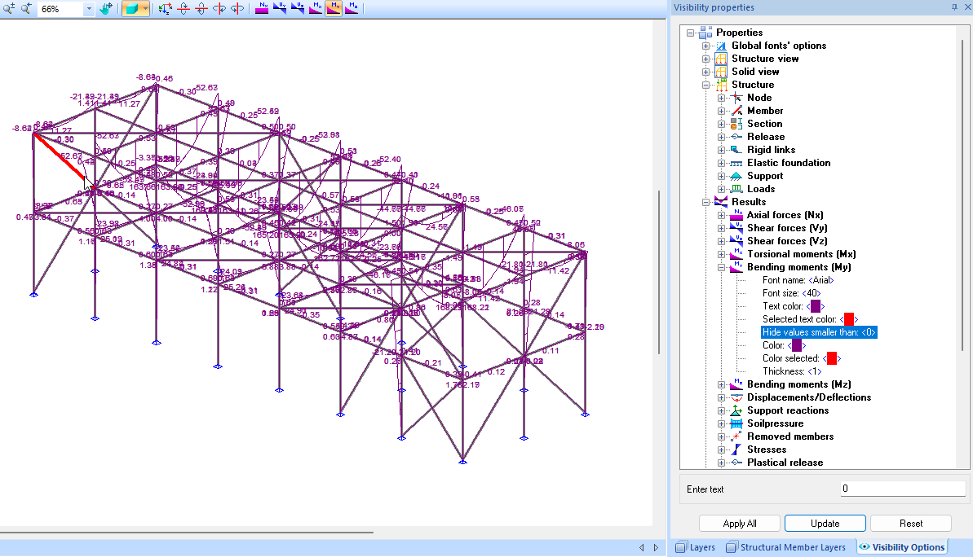Viewport: 973px width, 557px height.
Task: Select the Support tree item
Action: (765, 176)
